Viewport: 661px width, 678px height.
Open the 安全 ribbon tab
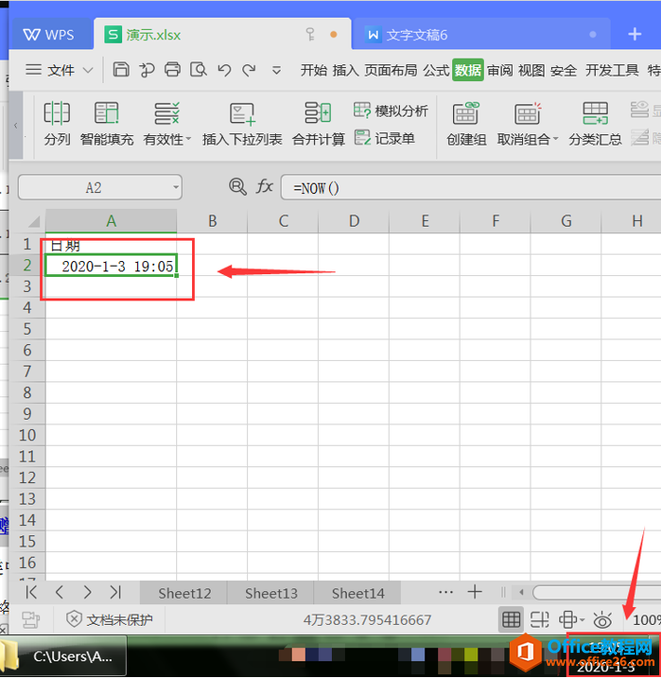563,70
